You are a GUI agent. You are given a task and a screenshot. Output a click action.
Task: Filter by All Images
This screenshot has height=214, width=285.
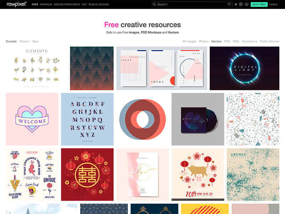189,41
